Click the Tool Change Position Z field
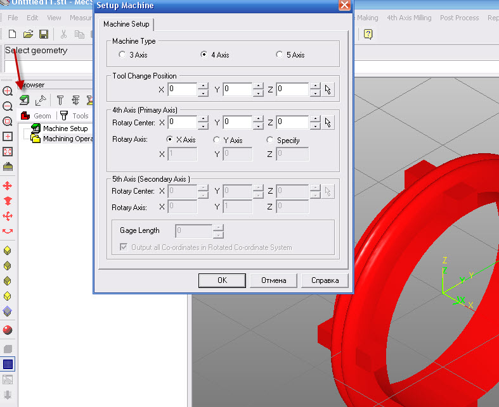The width and height of the screenshot is (499, 407). pos(293,89)
